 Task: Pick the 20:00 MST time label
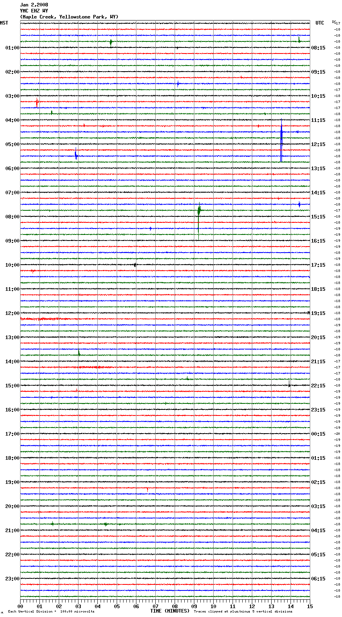[12, 506]
